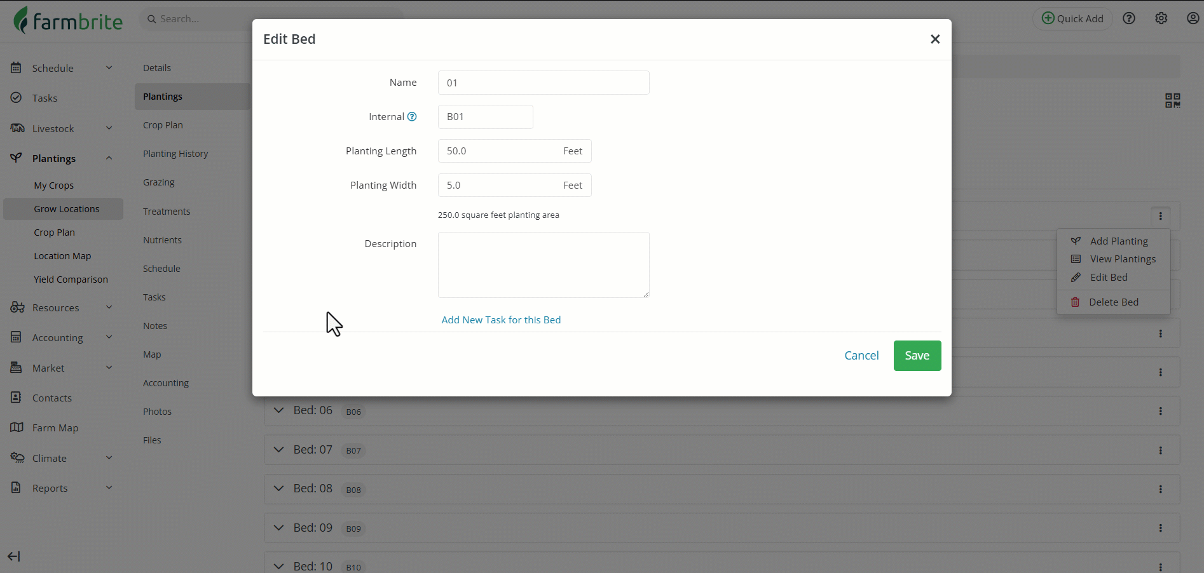Viewport: 1204px width, 573px height.
Task: Expand the Bed: 08 row chevron
Action: coord(278,489)
